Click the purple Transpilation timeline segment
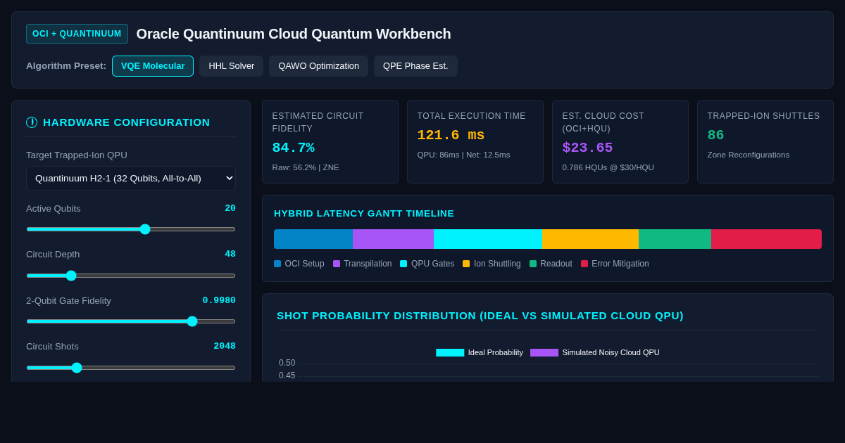The image size is (845, 443). tap(393, 239)
